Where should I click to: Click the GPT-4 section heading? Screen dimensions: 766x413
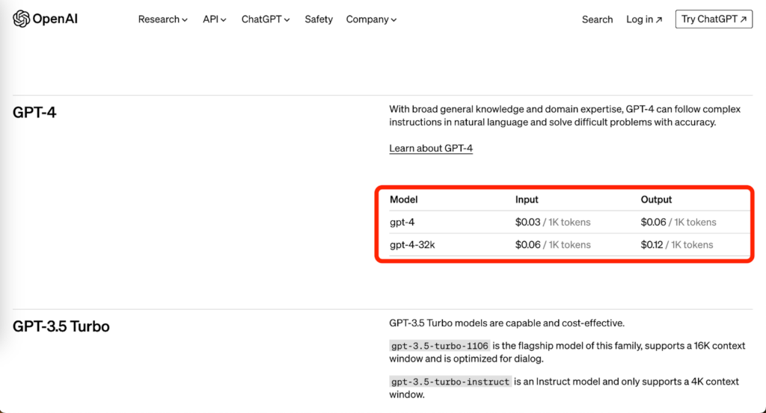(x=34, y=113)
